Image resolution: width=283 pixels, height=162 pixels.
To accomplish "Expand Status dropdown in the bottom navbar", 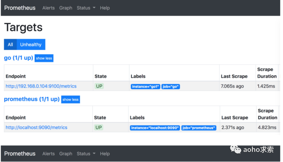I will (x=86, y=154).
